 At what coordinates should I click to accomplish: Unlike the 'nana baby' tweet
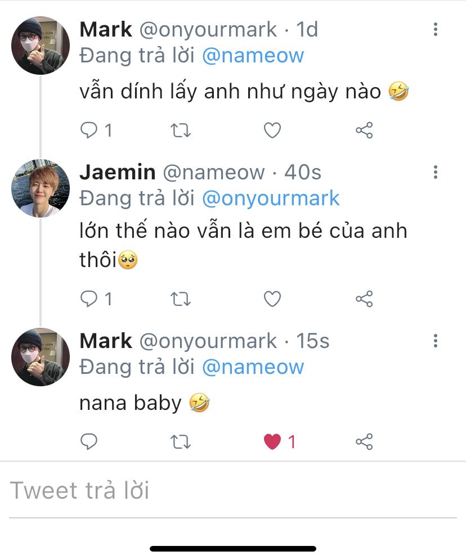[273, 442]
